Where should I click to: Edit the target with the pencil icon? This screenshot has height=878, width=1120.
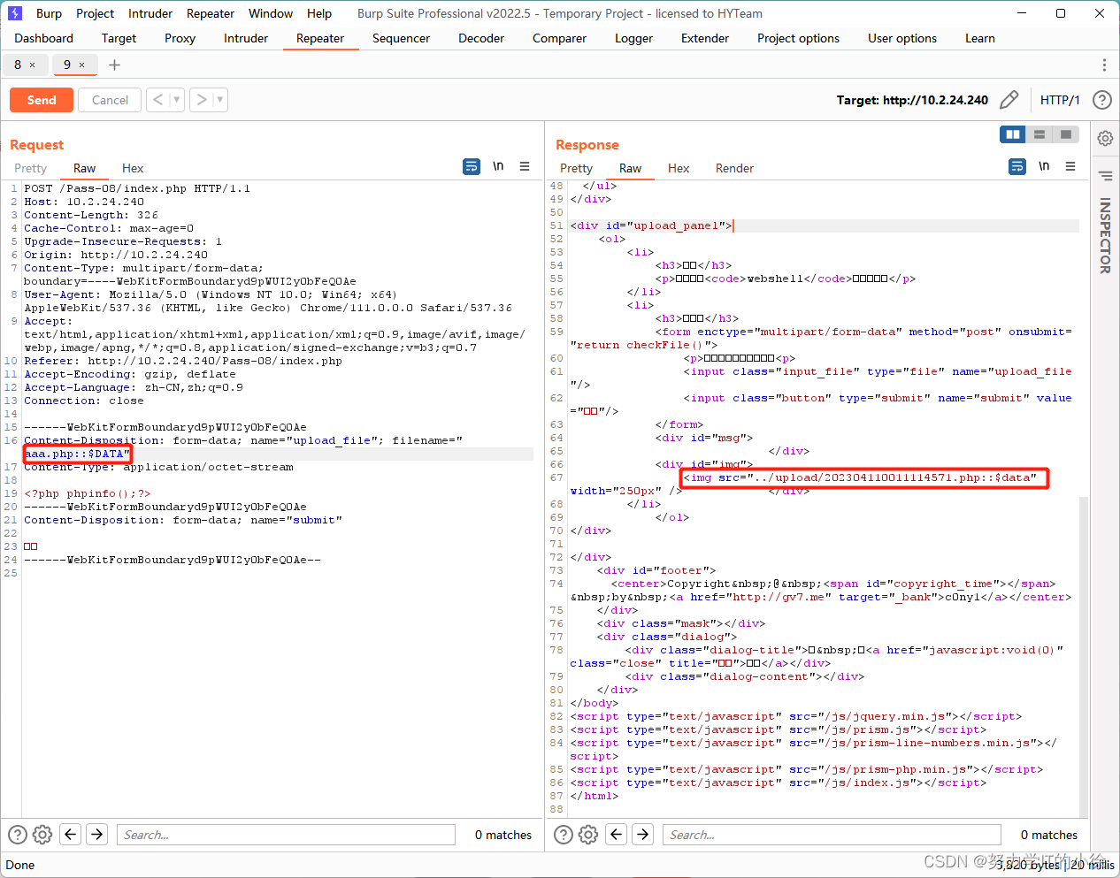pyautogui.click(x=1009, y=100)
